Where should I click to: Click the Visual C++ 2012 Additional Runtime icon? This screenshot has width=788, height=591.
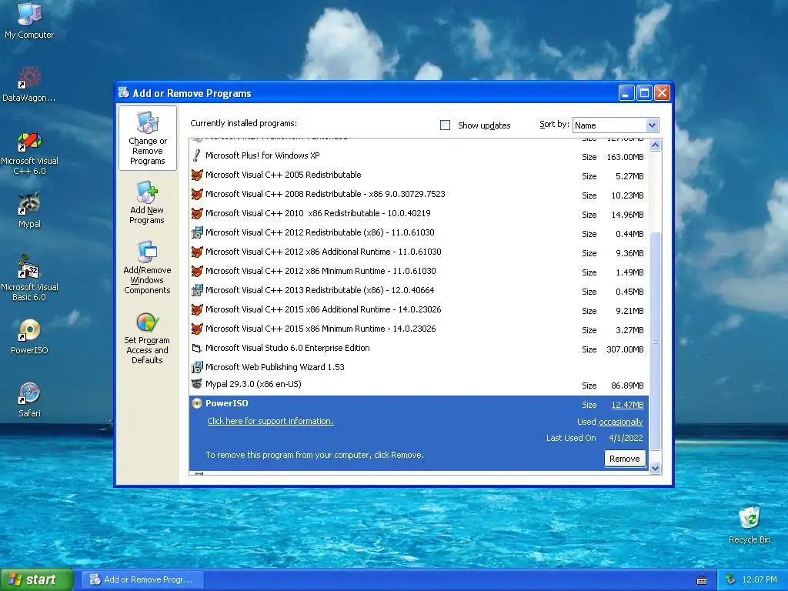[x=197, y=252]
